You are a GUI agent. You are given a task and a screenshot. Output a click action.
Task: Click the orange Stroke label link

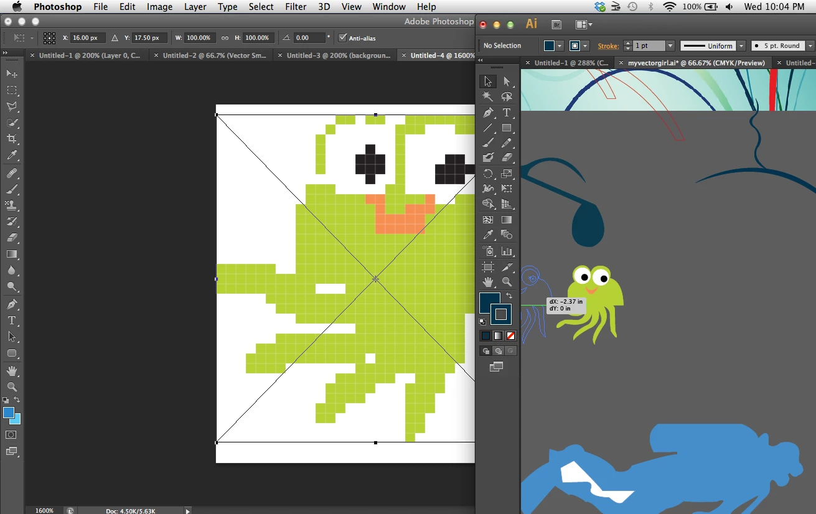(608, 45)
